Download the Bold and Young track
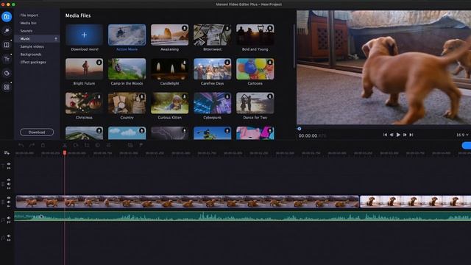Viewport: 471px width, 265px height. pyautogui.click(x=270, y=28)
